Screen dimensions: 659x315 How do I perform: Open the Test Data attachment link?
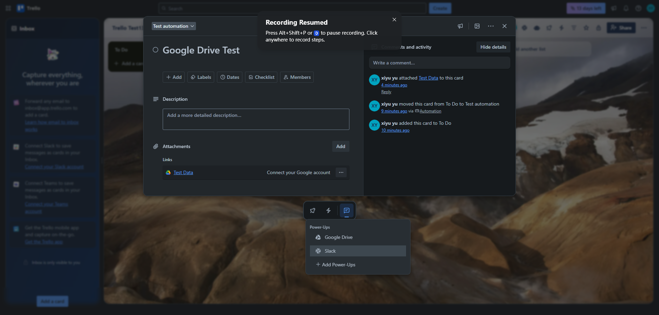click(183, 172)
